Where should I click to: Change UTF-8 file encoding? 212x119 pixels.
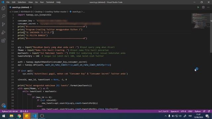tap(183, 111)
